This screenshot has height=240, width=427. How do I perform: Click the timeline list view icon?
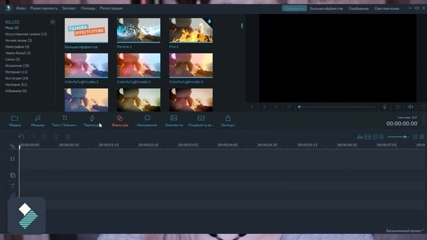pos(415,137)
